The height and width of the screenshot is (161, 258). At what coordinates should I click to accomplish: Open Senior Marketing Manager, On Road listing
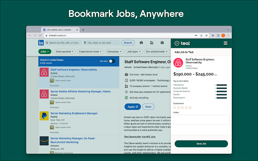73,140
